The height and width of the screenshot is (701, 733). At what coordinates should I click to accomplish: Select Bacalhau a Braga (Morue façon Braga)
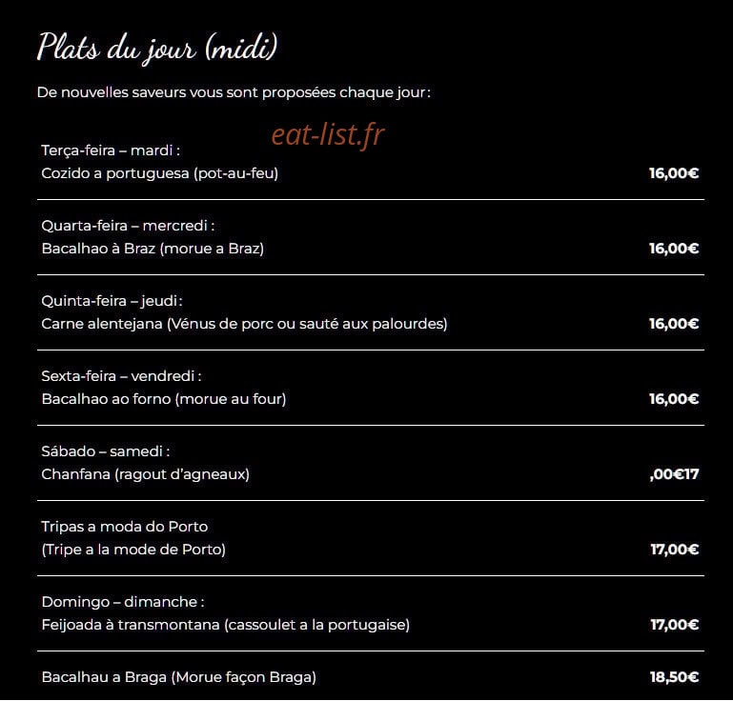[x=179, y=677]
